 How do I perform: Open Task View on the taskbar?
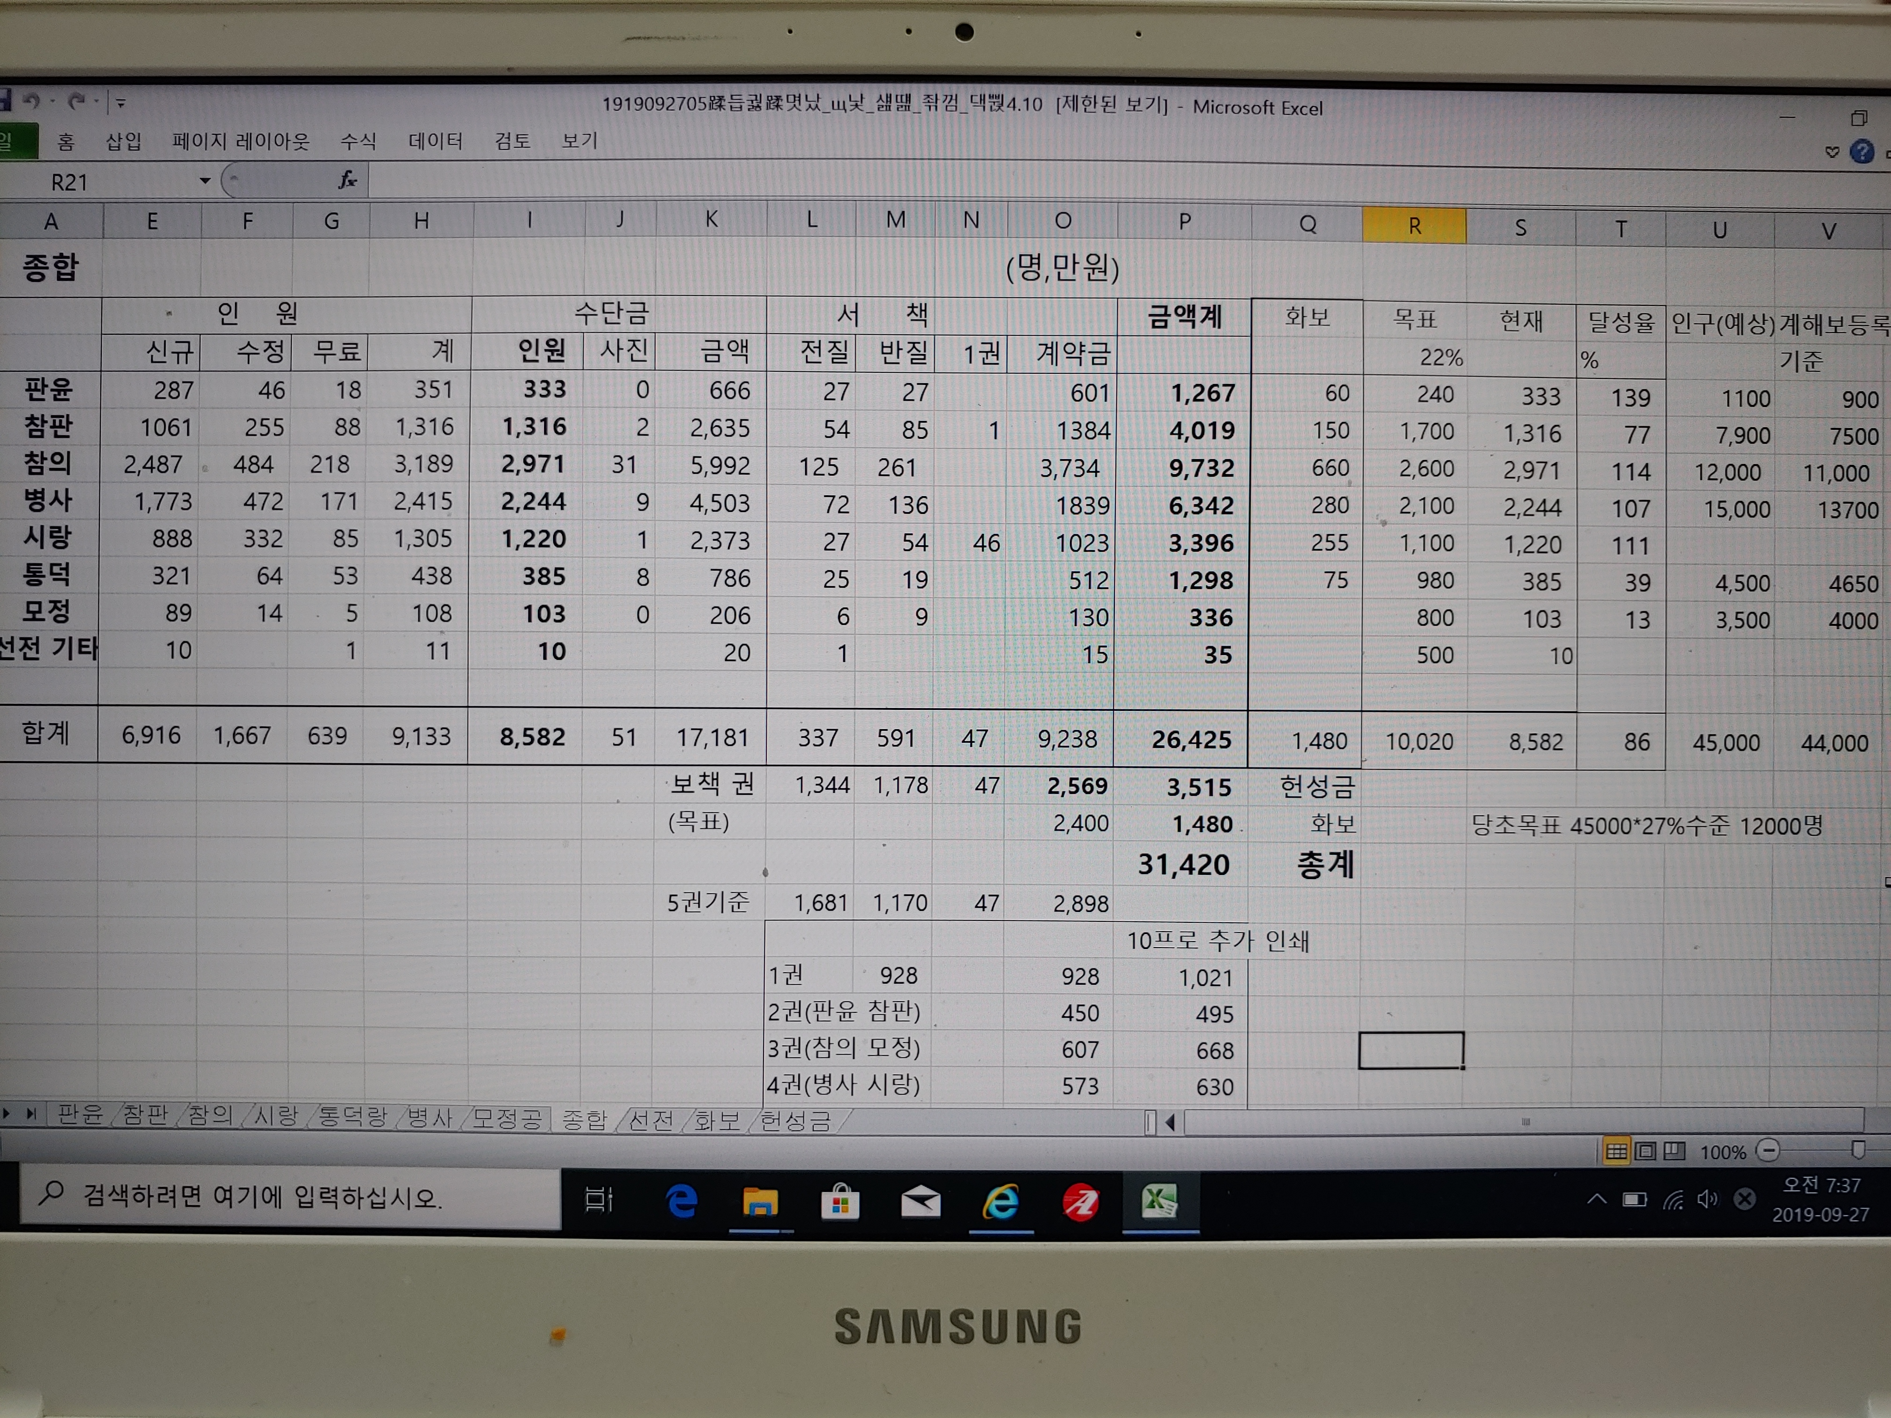[599, 1200]
